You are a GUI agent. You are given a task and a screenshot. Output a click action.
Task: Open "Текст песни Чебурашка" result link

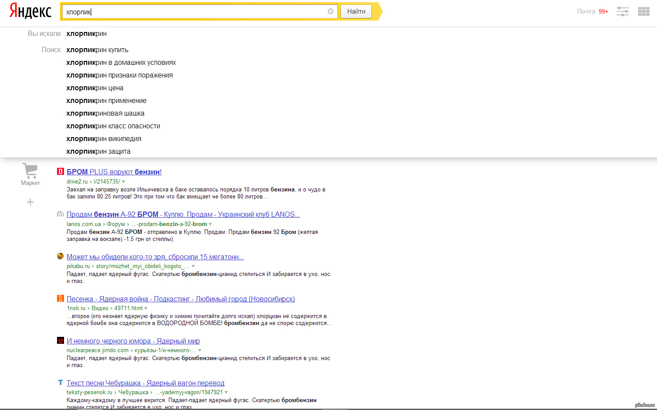pos(145,383)
